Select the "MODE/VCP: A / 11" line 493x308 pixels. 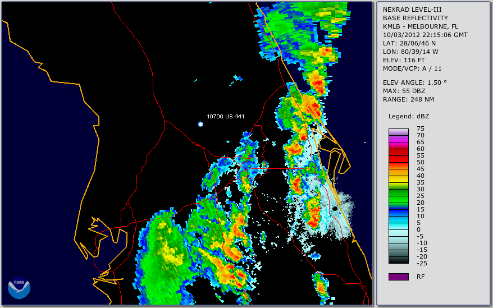[412, 68]
